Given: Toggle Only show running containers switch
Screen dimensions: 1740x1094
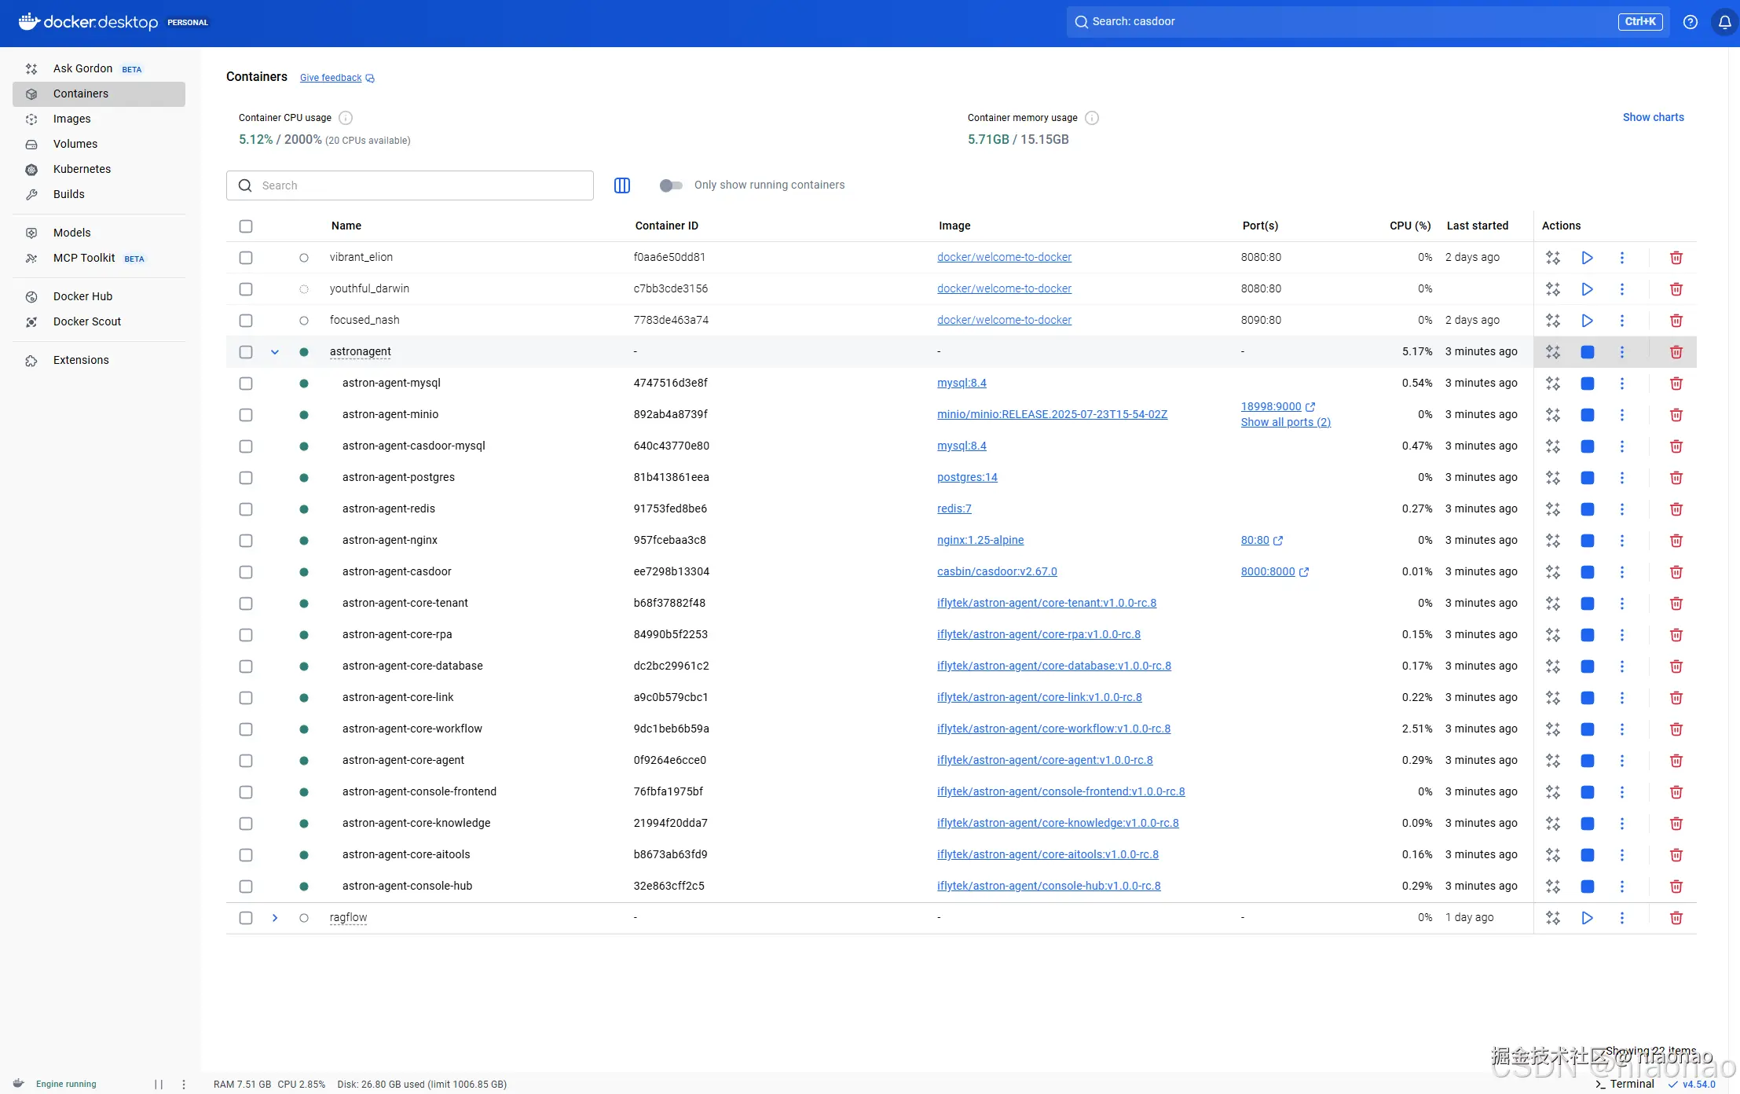Looking at the screenshot, I should [670, 185].
